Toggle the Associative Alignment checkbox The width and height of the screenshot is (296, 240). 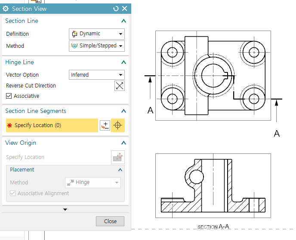[x=13, y=193]
